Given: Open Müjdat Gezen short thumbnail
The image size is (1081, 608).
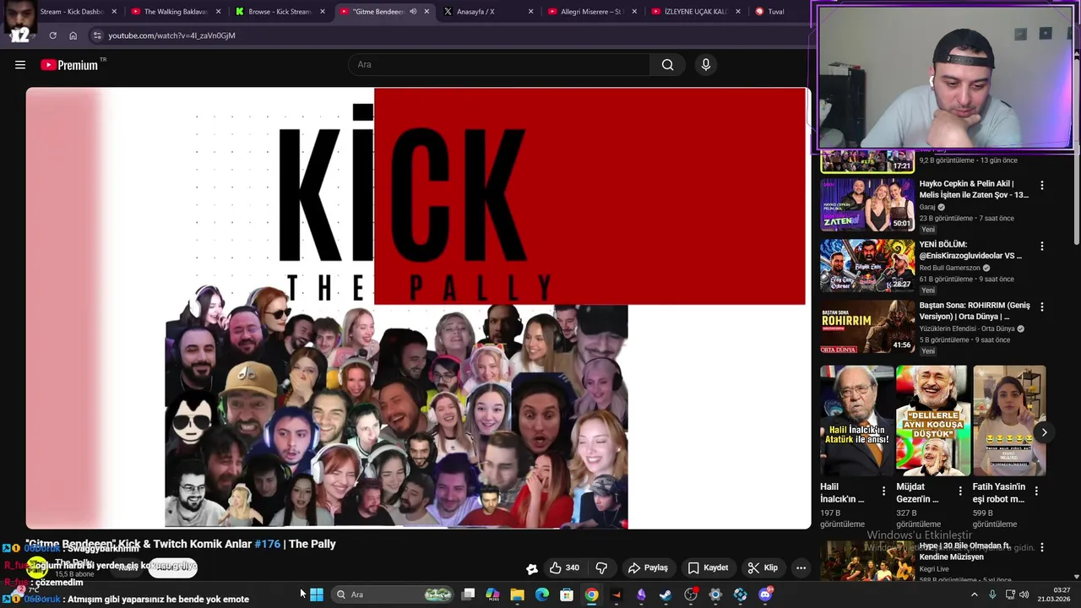Looking at the screenshot, I should click(x=932, y=421).
